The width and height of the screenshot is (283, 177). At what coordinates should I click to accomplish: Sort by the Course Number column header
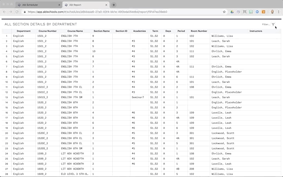pos(47,31)
